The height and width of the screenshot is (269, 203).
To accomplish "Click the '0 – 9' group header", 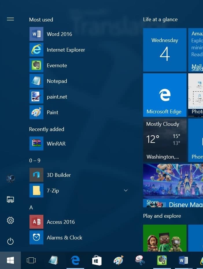I will tap(35, 160).
